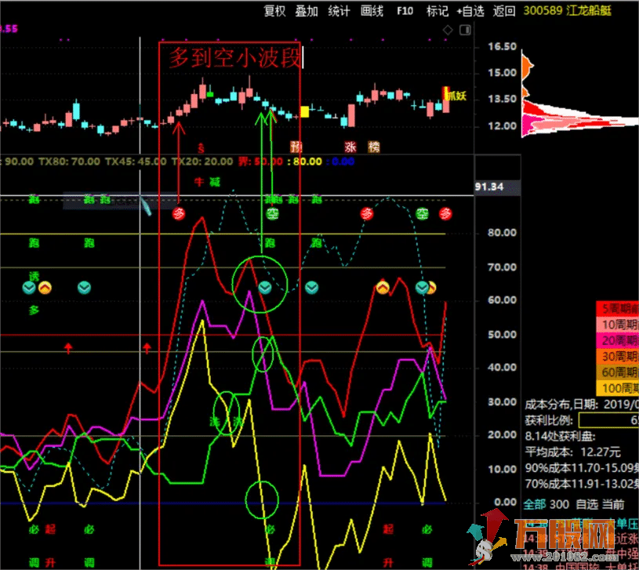This screenshot has width=639, height=570.
Task: Click the yellow candlestick on price chart
Action: coord(304,111)
